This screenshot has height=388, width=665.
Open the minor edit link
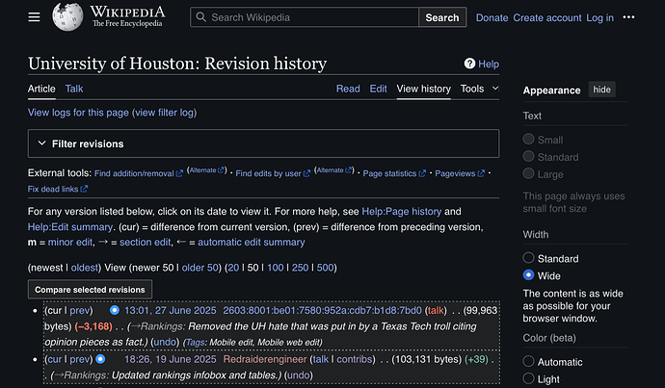(70, 243)
